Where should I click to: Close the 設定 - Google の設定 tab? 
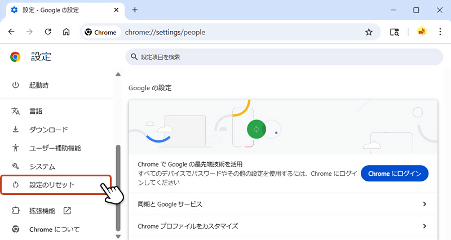116,10
